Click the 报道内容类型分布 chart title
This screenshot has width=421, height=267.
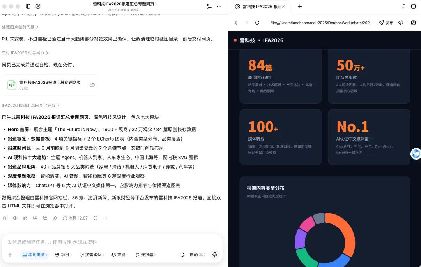(x=265, y=188)
